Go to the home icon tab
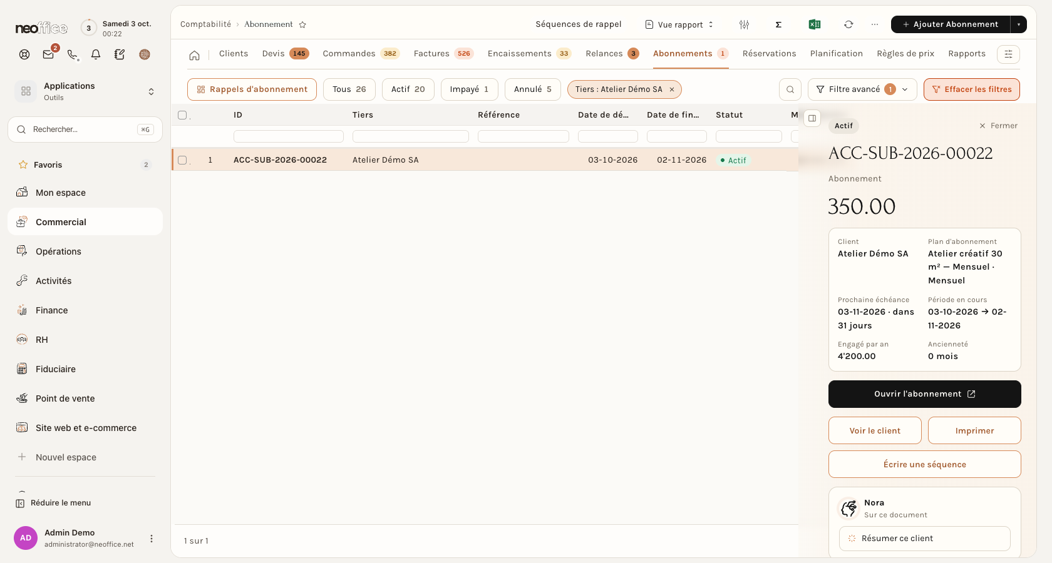Viewport: 1052px width, 563px height. 195,55
